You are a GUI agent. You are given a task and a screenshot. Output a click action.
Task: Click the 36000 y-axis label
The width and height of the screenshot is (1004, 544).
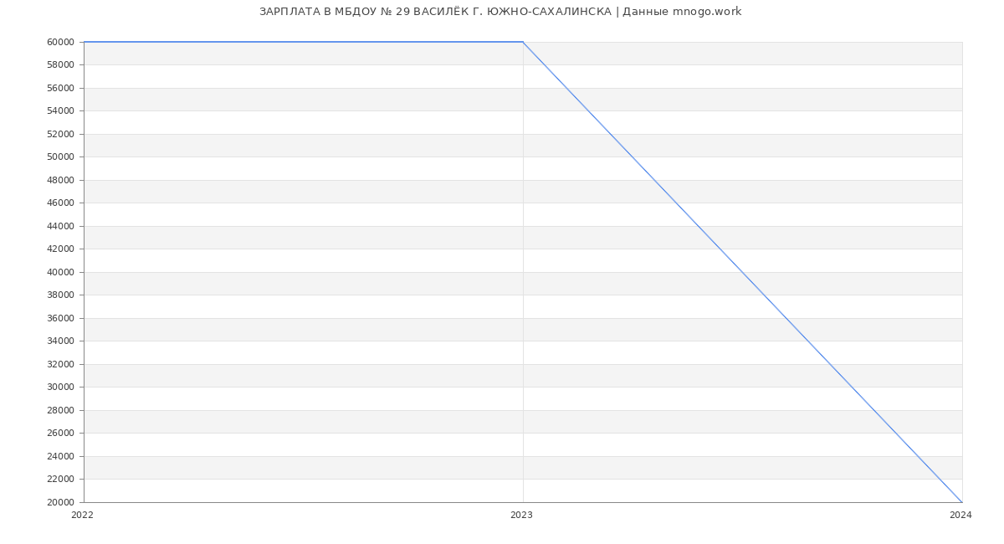coord(61,318)
